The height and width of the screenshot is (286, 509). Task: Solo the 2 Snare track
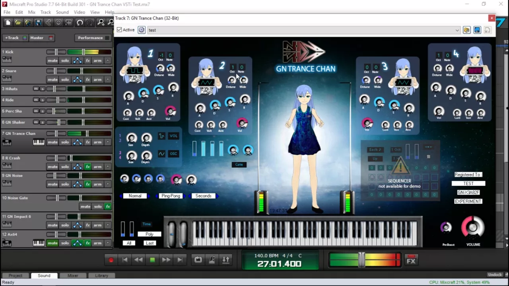[x=65, y=79]
